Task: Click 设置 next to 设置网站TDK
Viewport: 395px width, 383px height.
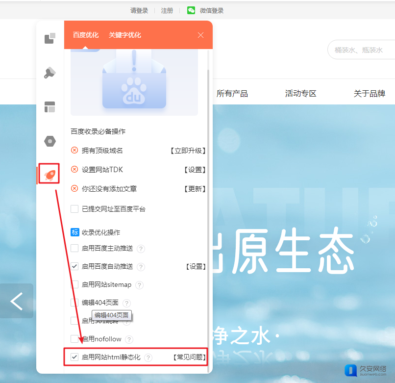Action: pos(195,170)
